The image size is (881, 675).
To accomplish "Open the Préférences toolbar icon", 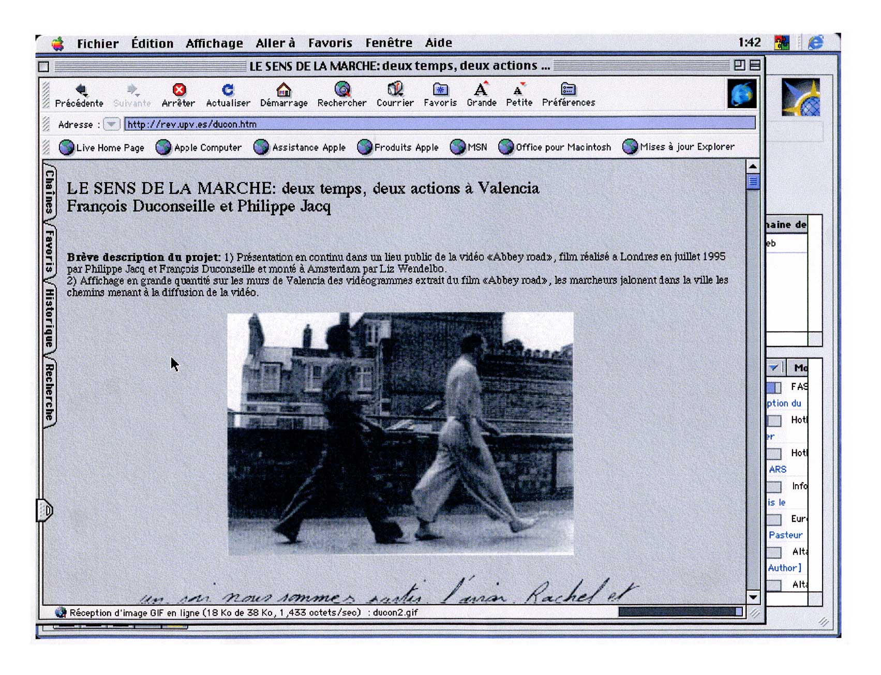I will point(568,89).
